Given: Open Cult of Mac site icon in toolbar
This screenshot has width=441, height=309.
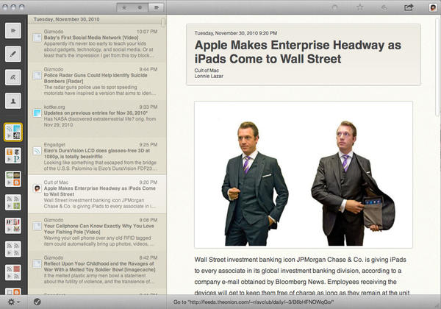Looking at the screenshot, I should point(431,7).
